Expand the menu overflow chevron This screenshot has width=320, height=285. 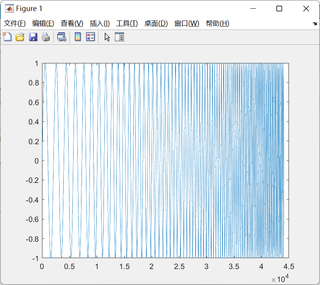point(315,24)
